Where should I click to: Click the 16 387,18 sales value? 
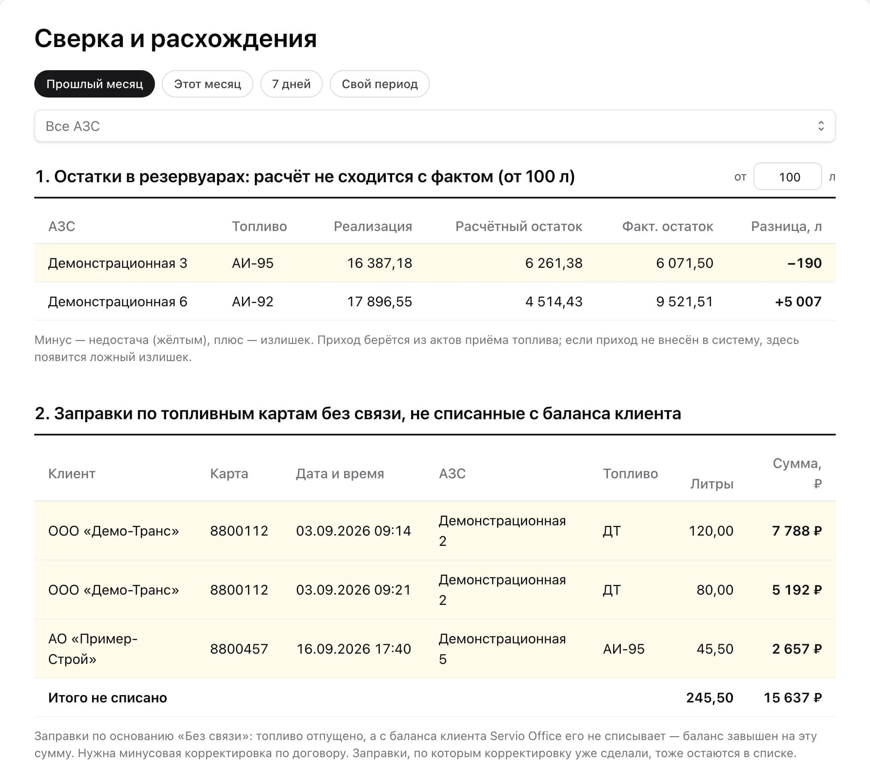379,263
